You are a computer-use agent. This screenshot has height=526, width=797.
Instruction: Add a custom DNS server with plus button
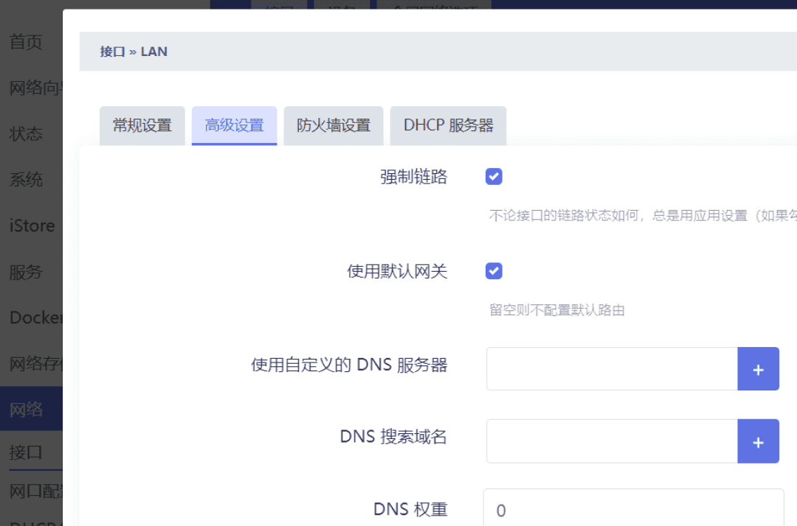758,369
